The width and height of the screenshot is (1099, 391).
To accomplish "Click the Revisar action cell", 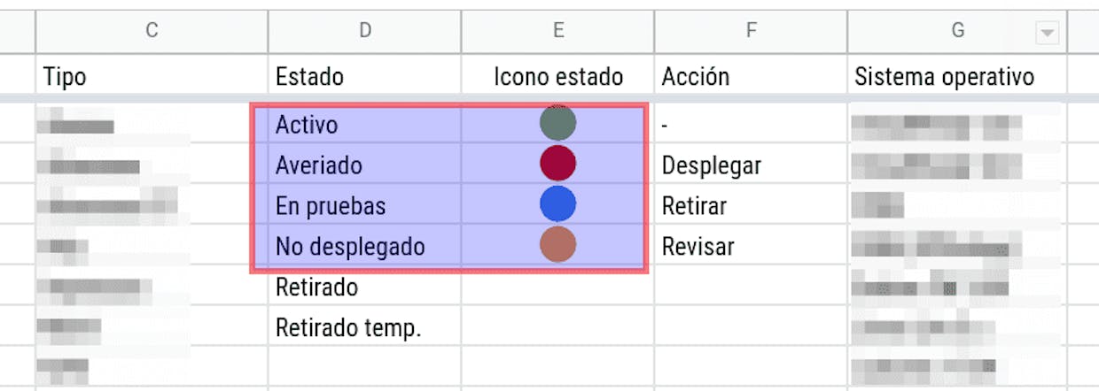I will [x=751, y=246].
